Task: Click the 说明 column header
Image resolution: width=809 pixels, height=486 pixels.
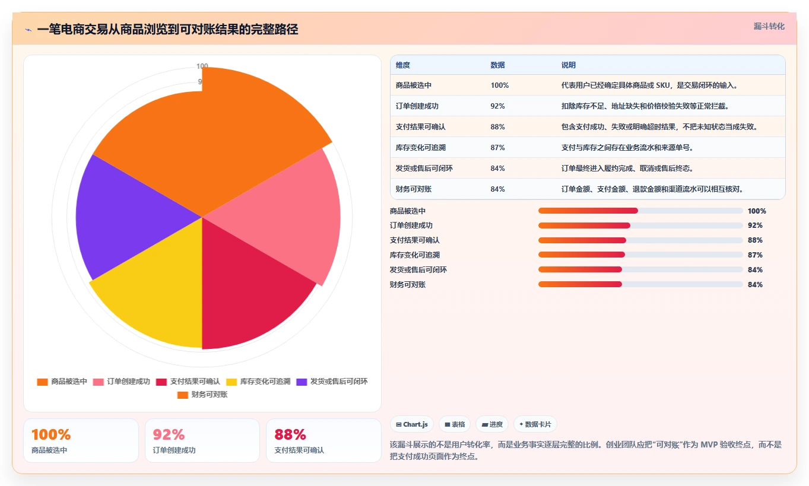Action: [569, 65]
